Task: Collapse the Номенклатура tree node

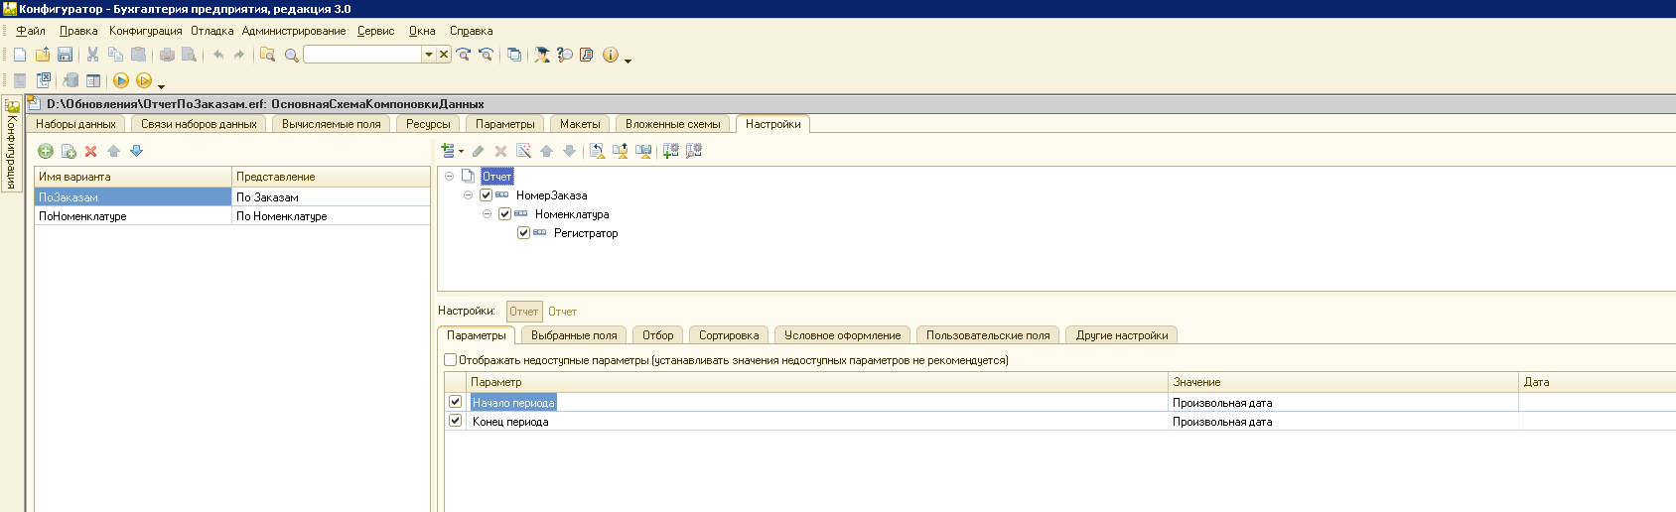Action: tap(487, 214)
